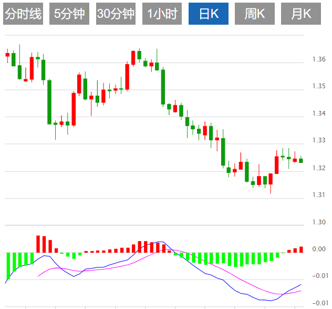This screenshot has width=332, height=309.
Task: Click the last green candlestick on the right
Action: [x=301, y=160]
